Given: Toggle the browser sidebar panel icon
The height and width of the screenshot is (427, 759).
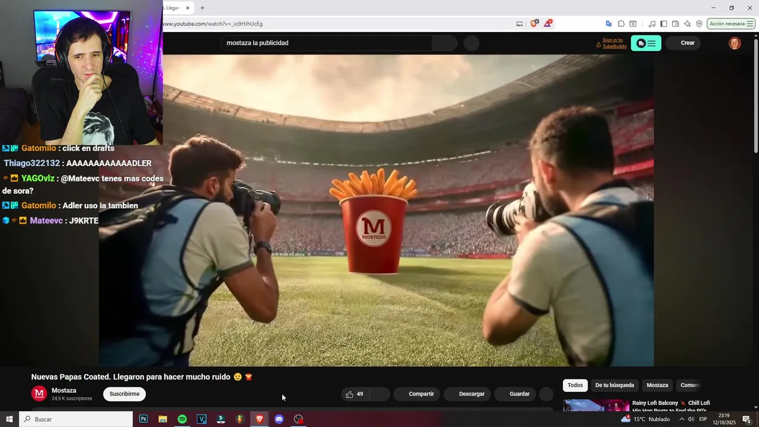Looking at the screenshot, I should (664, 24).
